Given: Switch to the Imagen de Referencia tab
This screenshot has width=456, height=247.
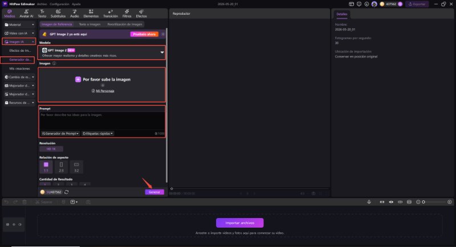Looking at the screenshot, I should (x=56, y=24).
